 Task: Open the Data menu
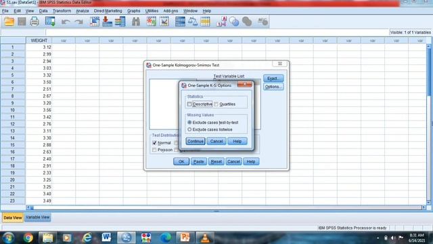(43, 11)
